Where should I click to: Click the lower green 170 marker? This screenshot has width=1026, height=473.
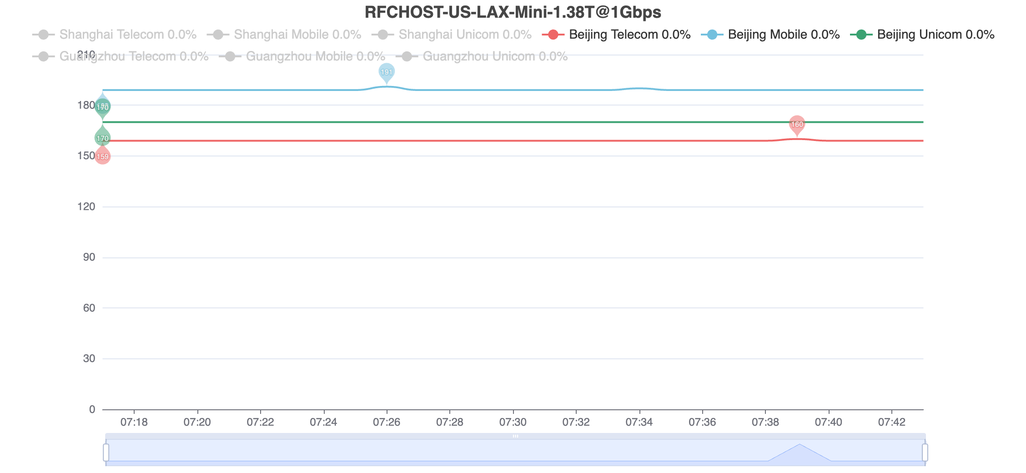pos(103,138)
